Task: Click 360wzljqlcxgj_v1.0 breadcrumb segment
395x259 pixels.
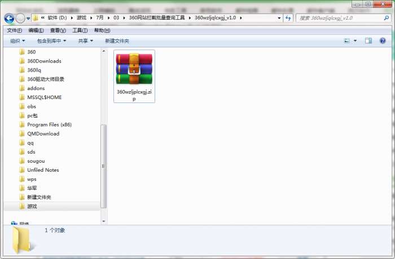Action: coord(216,18)
